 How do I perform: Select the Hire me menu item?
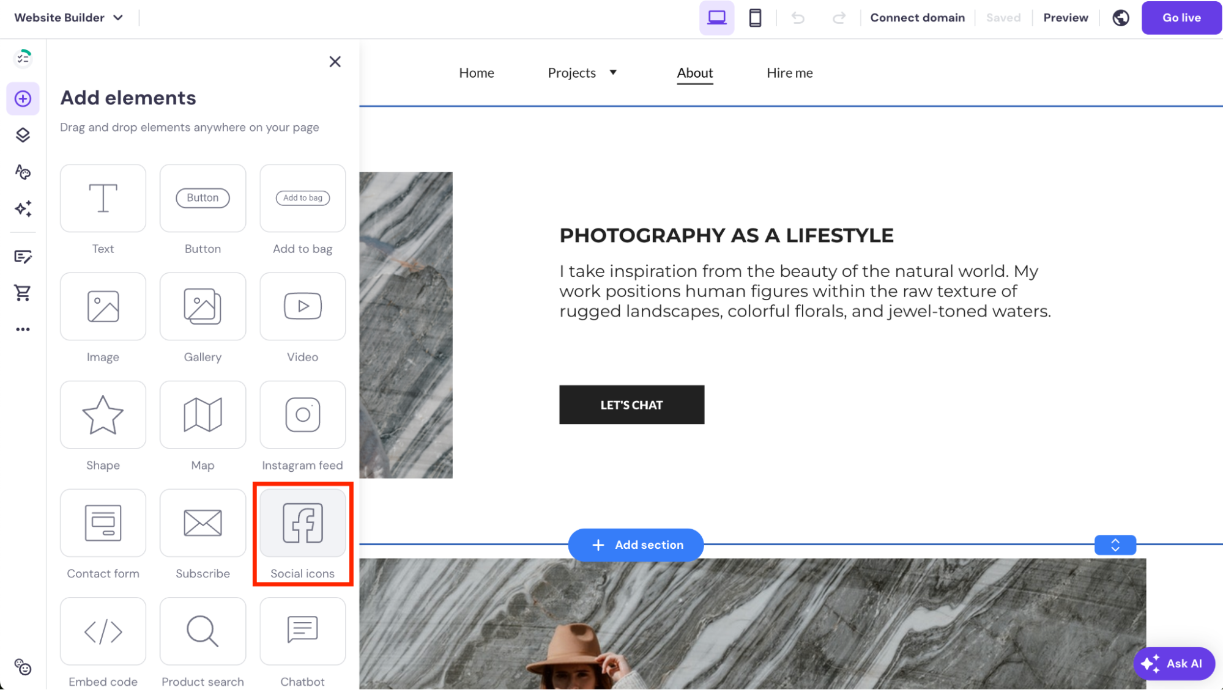click(789, 72)
